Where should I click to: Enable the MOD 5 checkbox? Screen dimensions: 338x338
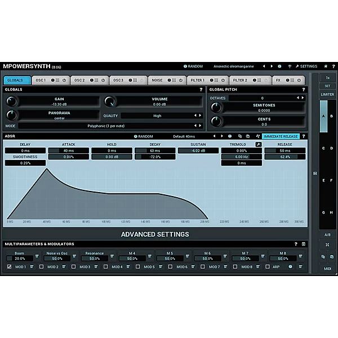tap(138, 266)
